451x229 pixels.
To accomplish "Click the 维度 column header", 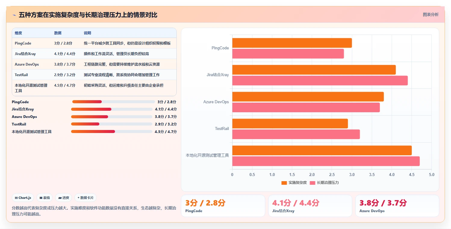I will 18,33.
